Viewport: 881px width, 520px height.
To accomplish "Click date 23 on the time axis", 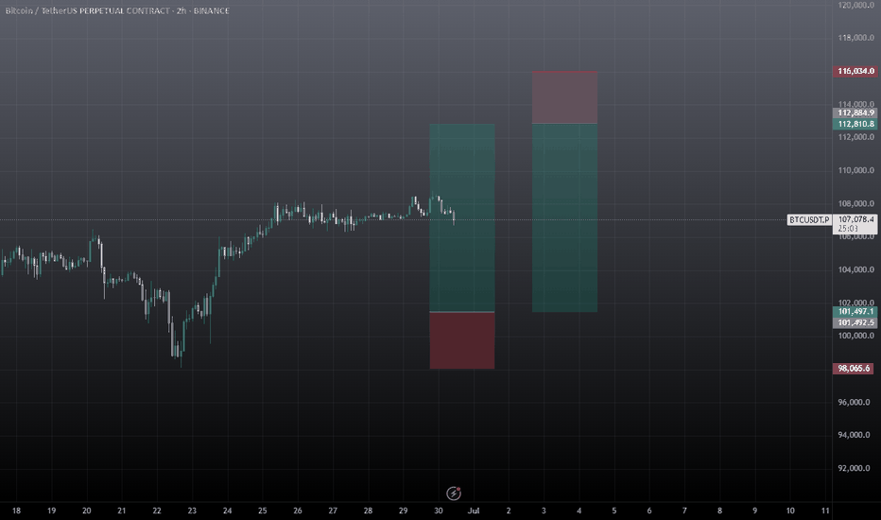I will tap(192, 511).
